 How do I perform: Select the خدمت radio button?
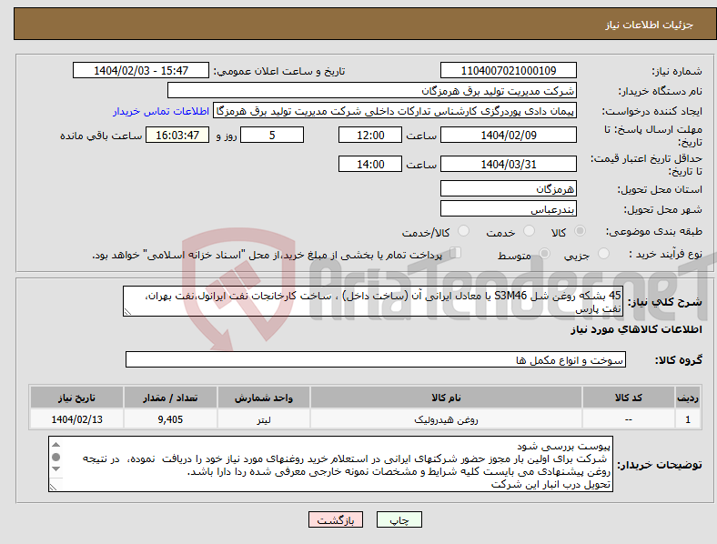529,231
